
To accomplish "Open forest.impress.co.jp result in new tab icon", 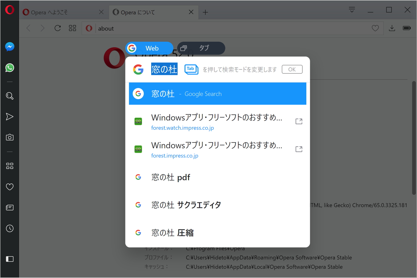I will (x=299, y=149).
